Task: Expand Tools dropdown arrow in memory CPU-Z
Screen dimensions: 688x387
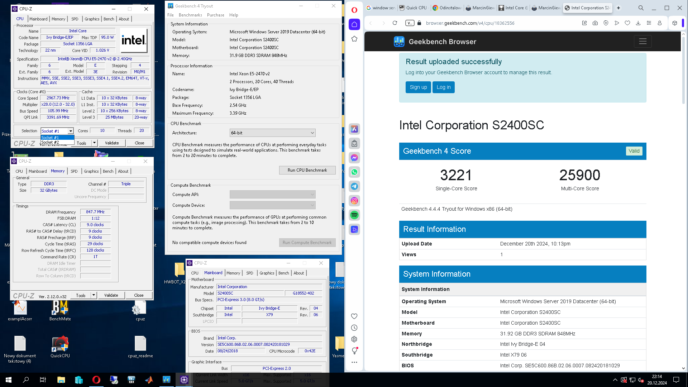Action: click(x=94, y=295)
